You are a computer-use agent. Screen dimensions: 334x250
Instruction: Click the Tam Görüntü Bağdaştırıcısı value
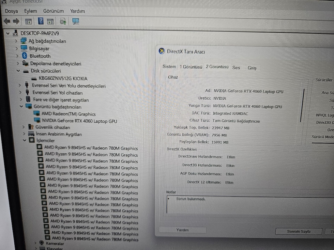pos(236,121)
